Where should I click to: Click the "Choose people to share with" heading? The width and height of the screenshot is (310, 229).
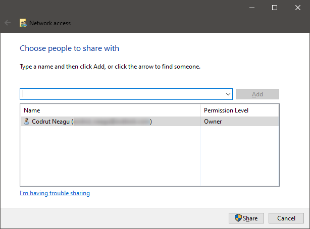69,48
